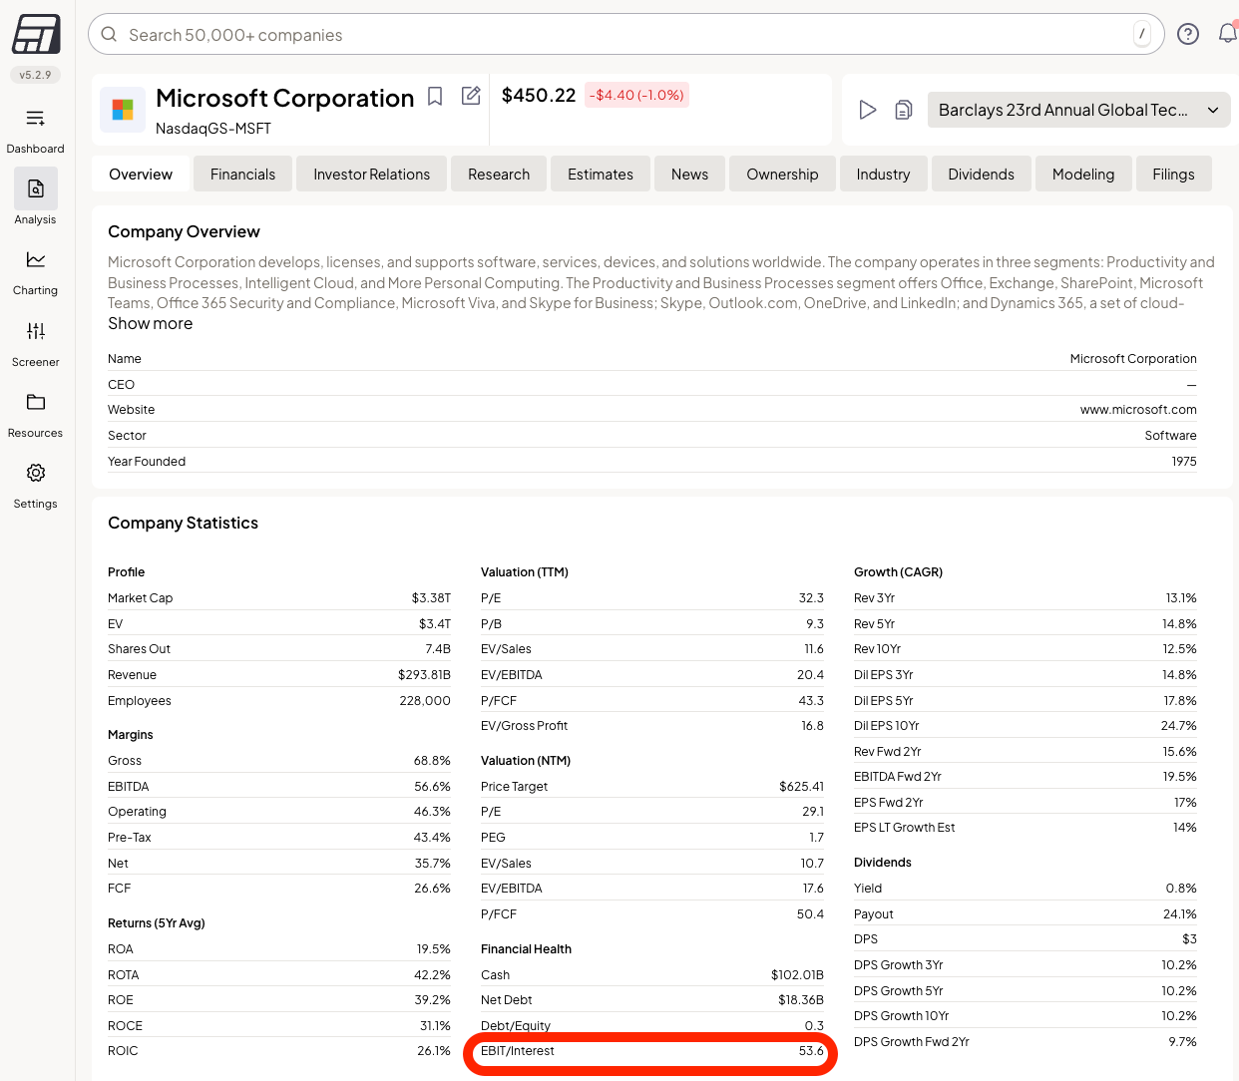Click the Payout value 24.1%

(x=1180, y=914)
